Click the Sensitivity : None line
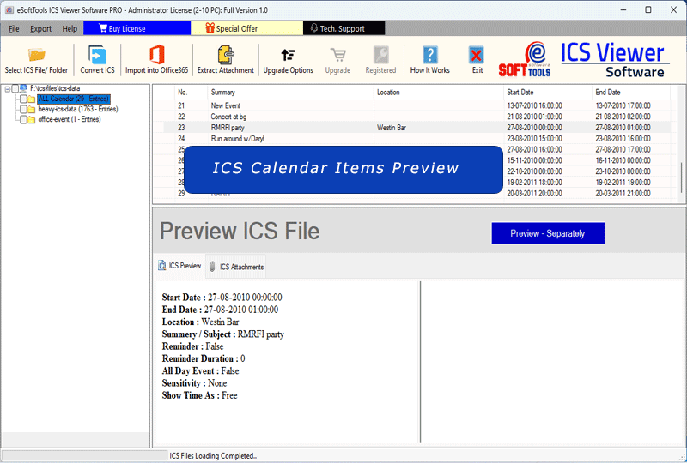Screen dimensions: 687x463 click(x=194, y=383)
